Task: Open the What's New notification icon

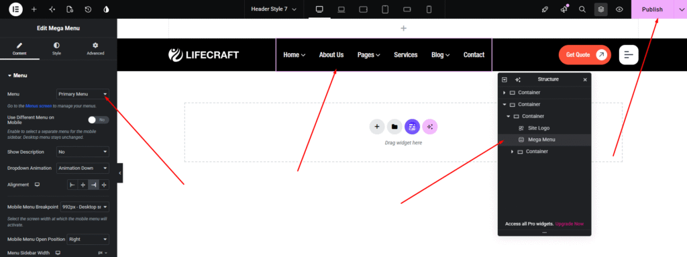Action: (x=564, y=9)
